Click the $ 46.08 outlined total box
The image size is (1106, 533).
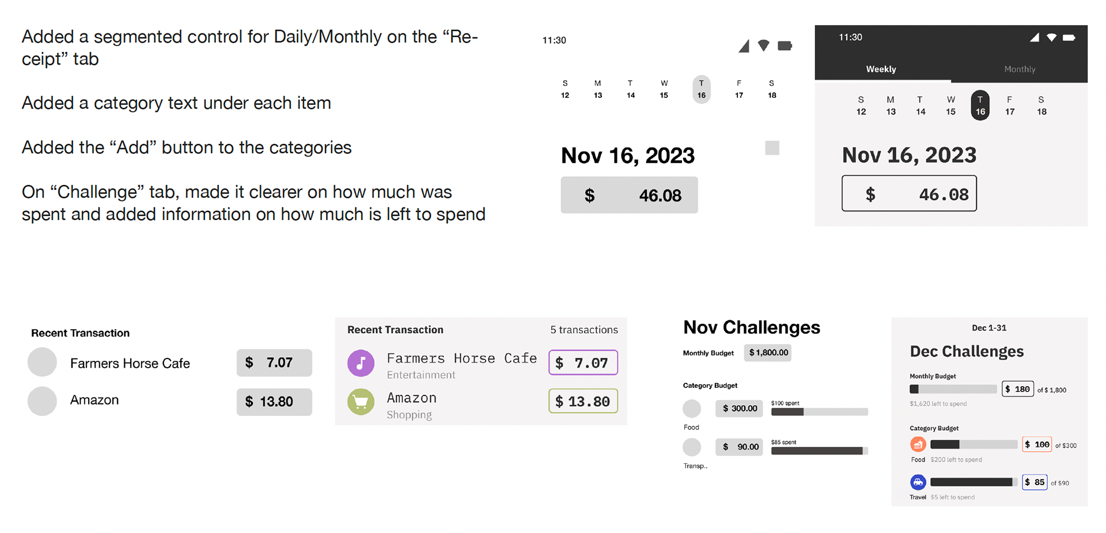click(x=909, y=194)
